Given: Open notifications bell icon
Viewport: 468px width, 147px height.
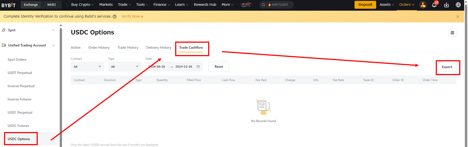Looking at the screenshot, I should [x=434, y=5].
